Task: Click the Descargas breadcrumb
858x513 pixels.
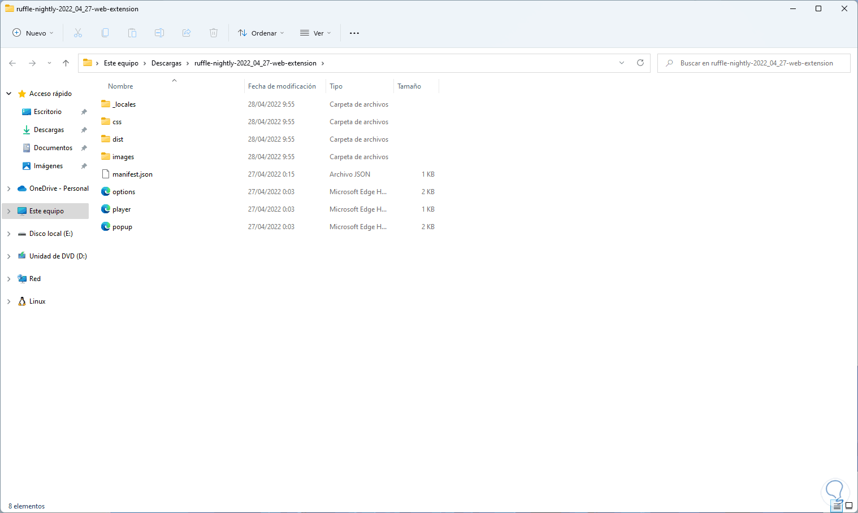Action: coord(167,63)
